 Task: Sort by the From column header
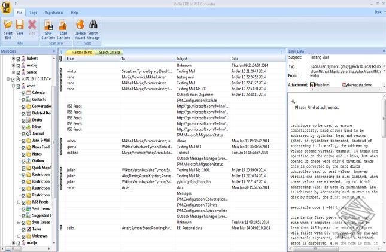click(x=92, y=59)
